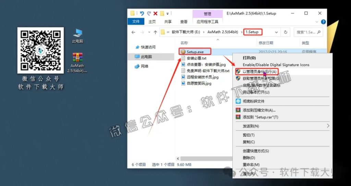Click WinRAR icon beside 添加到 "Setup.rar"(T)

[238, 117]
